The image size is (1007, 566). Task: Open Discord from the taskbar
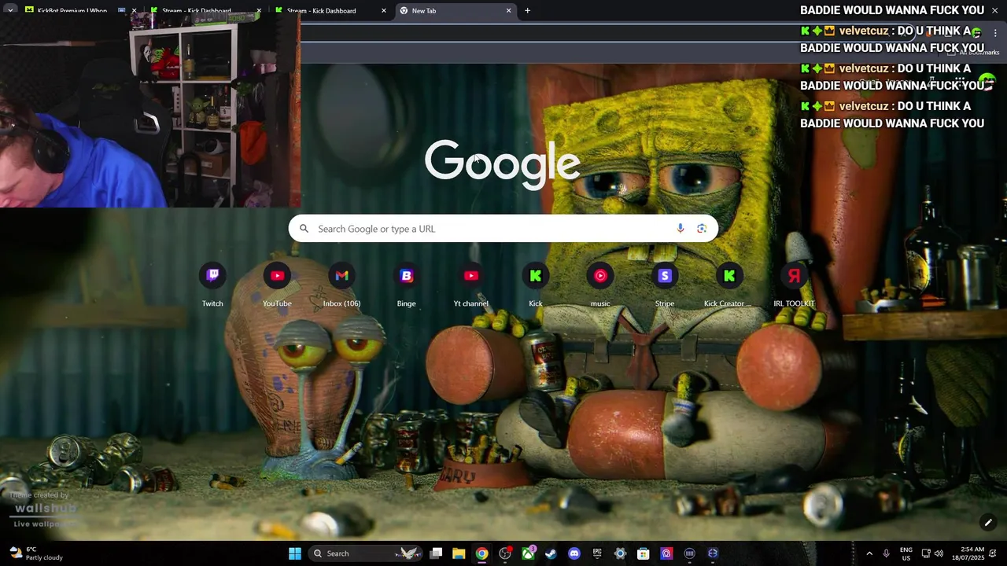[x=574, y=553]
